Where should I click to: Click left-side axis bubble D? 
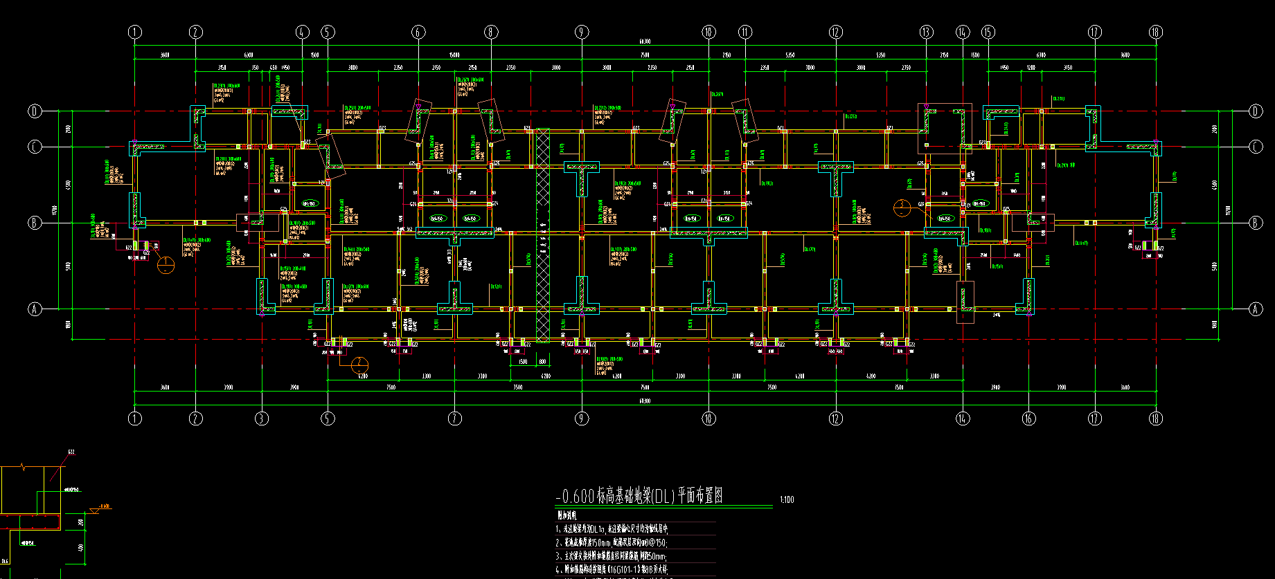[x=35, y=111]
